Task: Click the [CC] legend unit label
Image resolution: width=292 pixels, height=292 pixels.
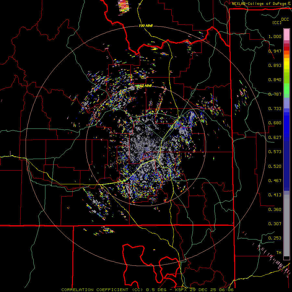Action: (x=277, y=22)
